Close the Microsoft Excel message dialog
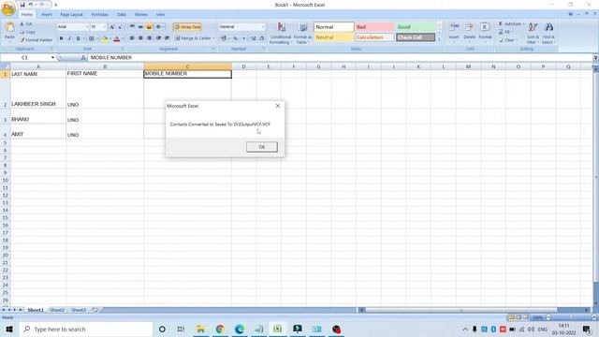 [x=278, y=106]
